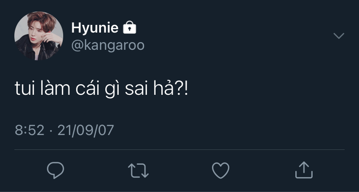Select the tweet text "tui làm cái gì sai hả?!"
The width and height of the screenshot is (359, 192).
[101, 89]
